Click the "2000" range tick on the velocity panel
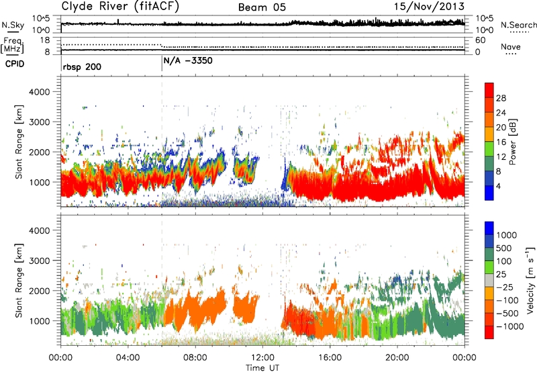The image size is (537, 372). point(39,291)
